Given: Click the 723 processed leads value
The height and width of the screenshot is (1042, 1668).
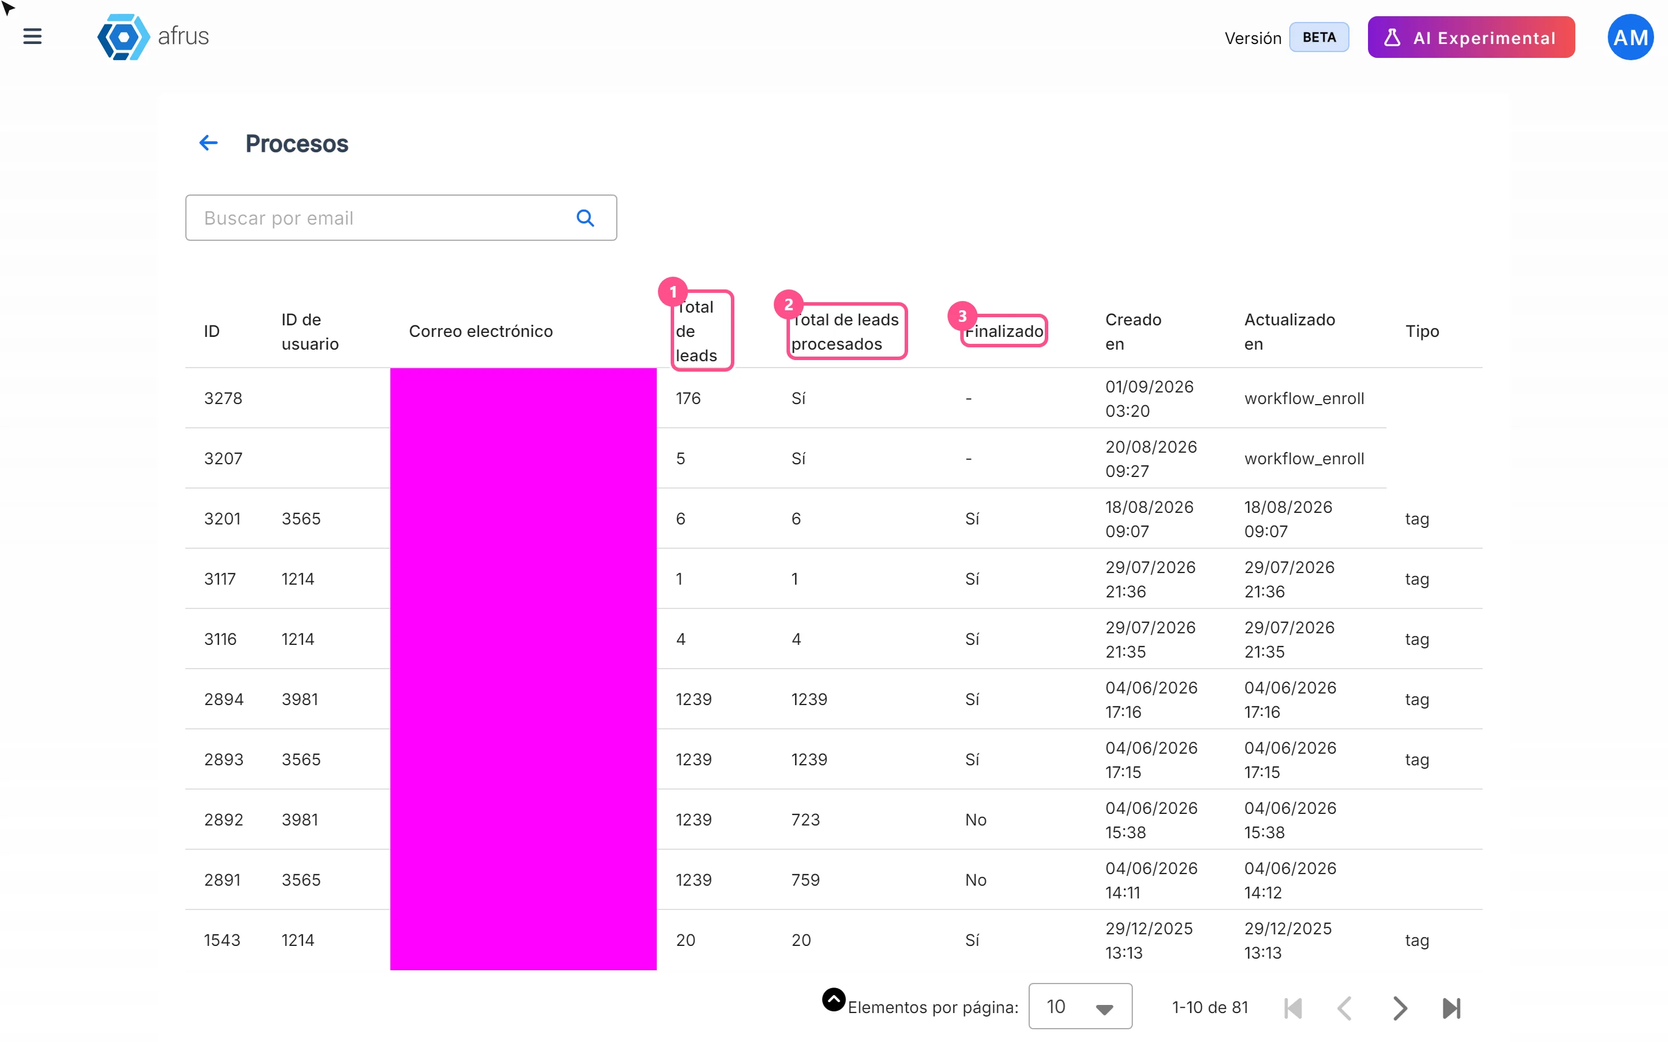Looking at the screenshot, I should point(806,819).
